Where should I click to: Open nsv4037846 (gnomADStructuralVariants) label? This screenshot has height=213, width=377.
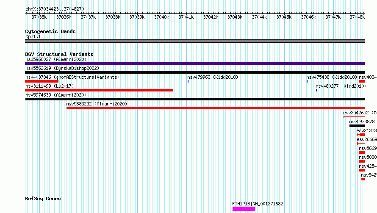pyautogui.click(x=72, y=77)
